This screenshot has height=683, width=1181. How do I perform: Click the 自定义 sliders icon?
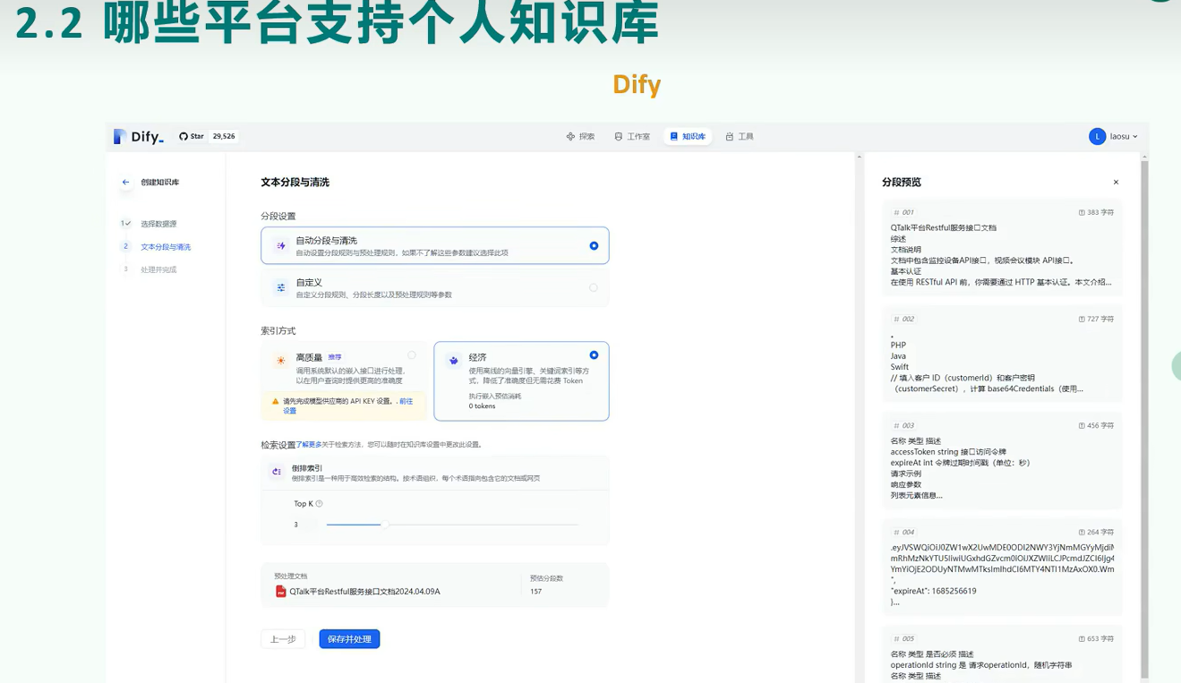point(281,287)
